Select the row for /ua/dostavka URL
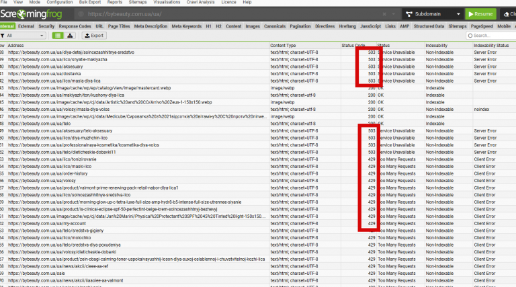The image size is (516, 287). (x=258, y=74)
